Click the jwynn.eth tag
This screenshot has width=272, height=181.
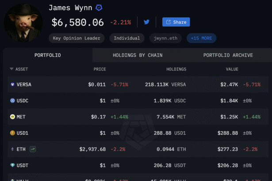[165, 38]
